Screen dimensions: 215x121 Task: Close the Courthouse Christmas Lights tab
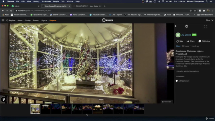[x=70, y=6]
